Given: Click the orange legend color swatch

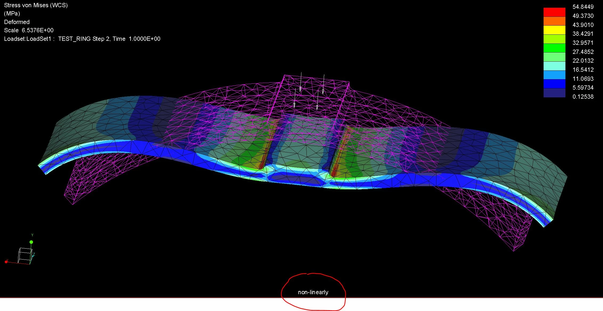Looking at the screenshot, I should pos(554,21).
